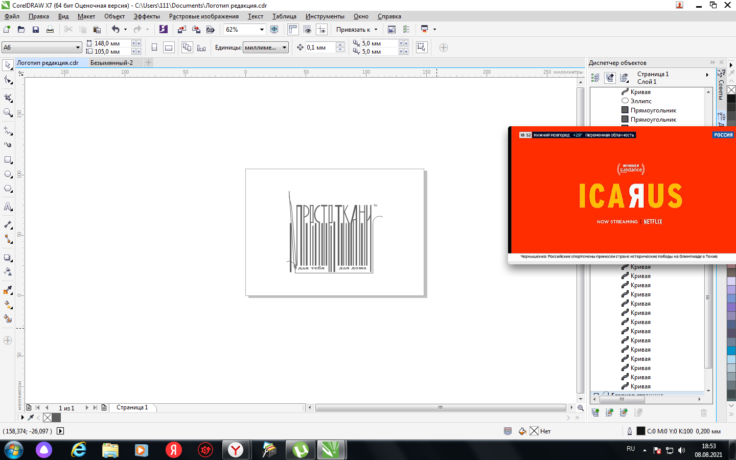
Task: Select the Connector tool
Action: click(x=8, y=239)
